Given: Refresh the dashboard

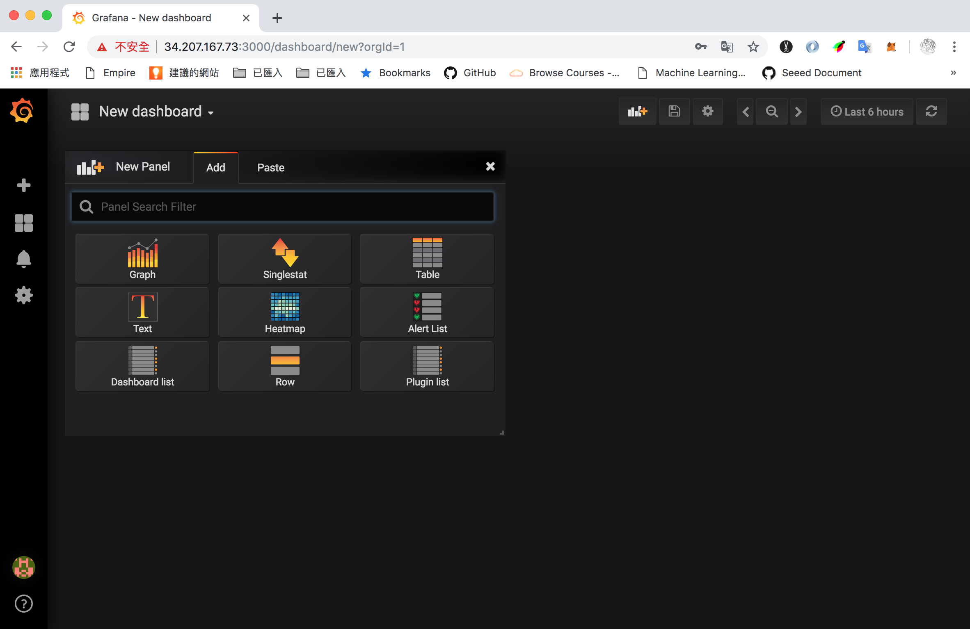Looking at the screenshot, I should 931,112.
